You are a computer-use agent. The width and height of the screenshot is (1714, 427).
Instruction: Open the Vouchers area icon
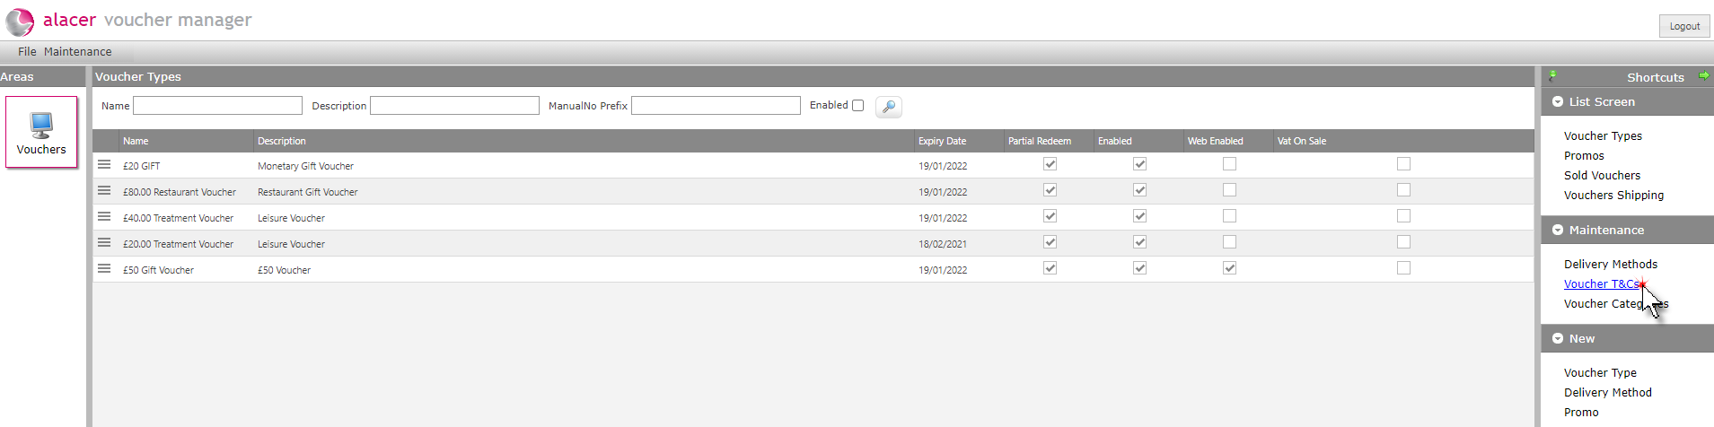click(41, 132)
